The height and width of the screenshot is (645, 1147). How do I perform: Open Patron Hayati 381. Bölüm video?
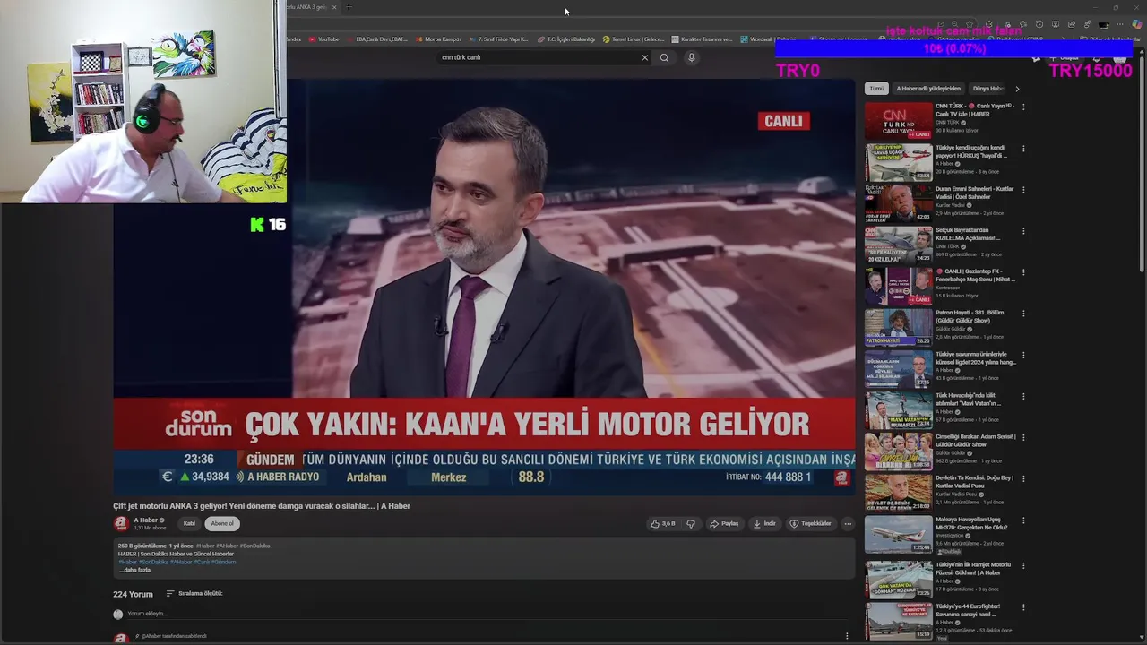[970, 316]
